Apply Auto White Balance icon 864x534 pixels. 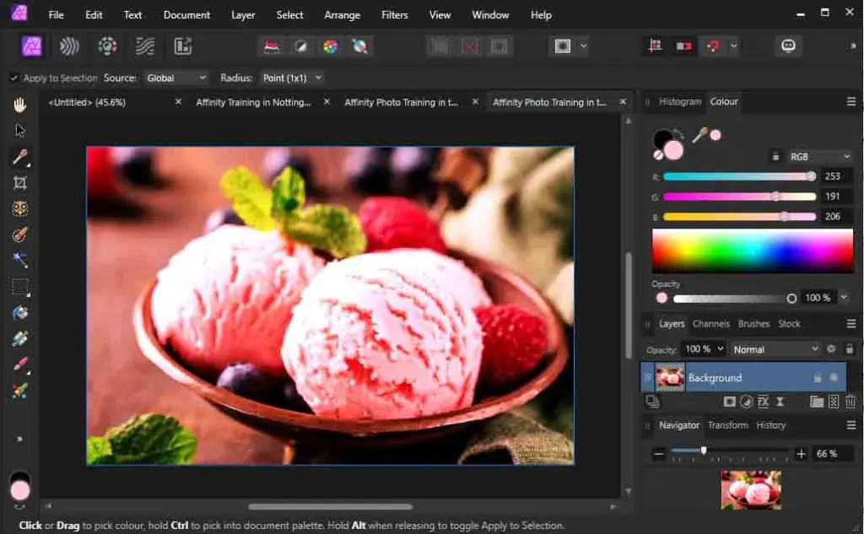tap(359, 47)
